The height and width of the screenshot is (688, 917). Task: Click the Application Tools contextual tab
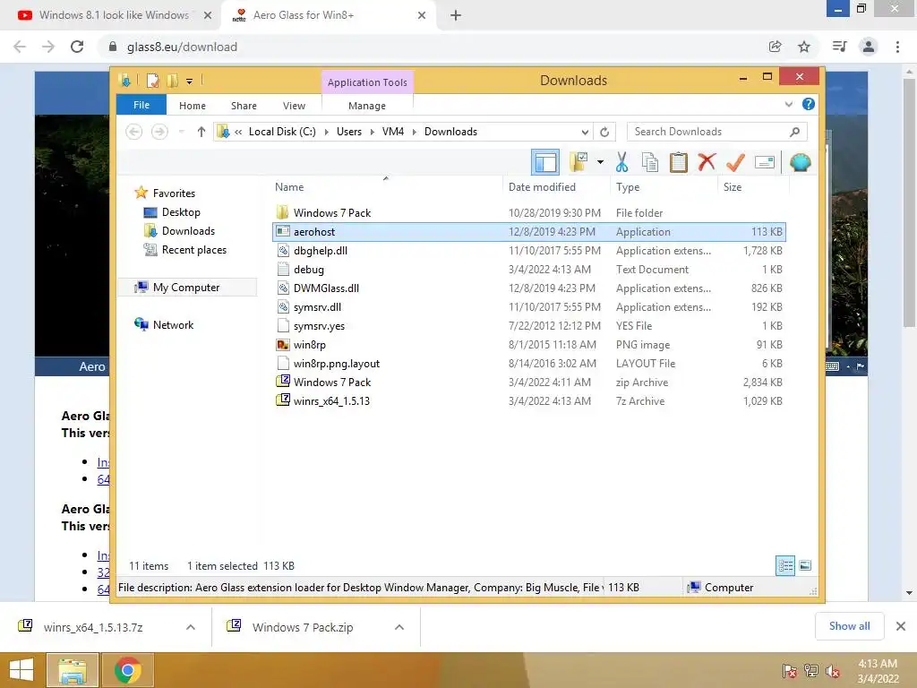pos(367,82)
